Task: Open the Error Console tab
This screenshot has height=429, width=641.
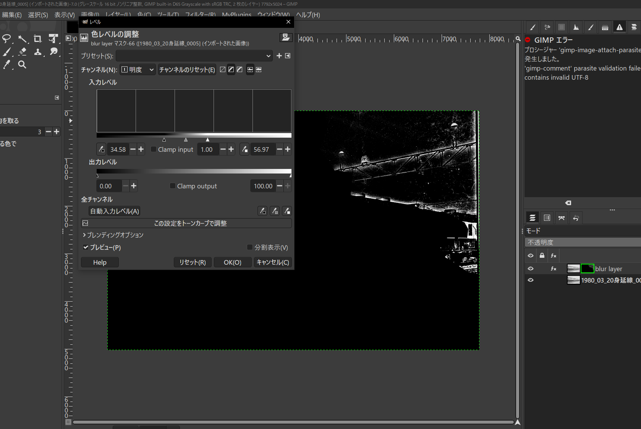Action: [620, 27]
